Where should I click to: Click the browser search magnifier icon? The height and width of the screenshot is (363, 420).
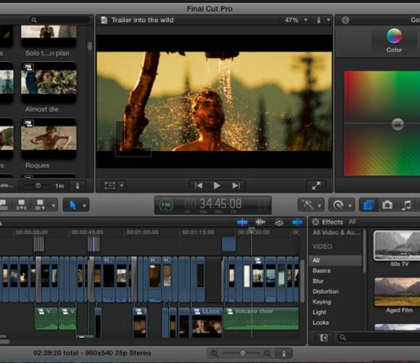point(34,20)
